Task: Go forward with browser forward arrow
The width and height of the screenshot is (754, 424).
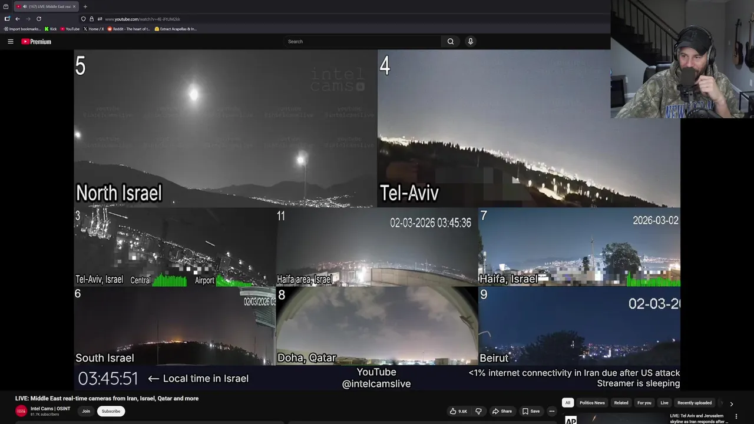Action: [x=28, y=19]
